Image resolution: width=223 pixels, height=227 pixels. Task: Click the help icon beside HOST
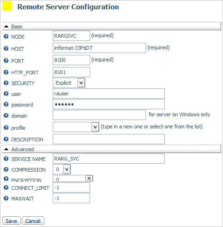[x=6, y=49]
